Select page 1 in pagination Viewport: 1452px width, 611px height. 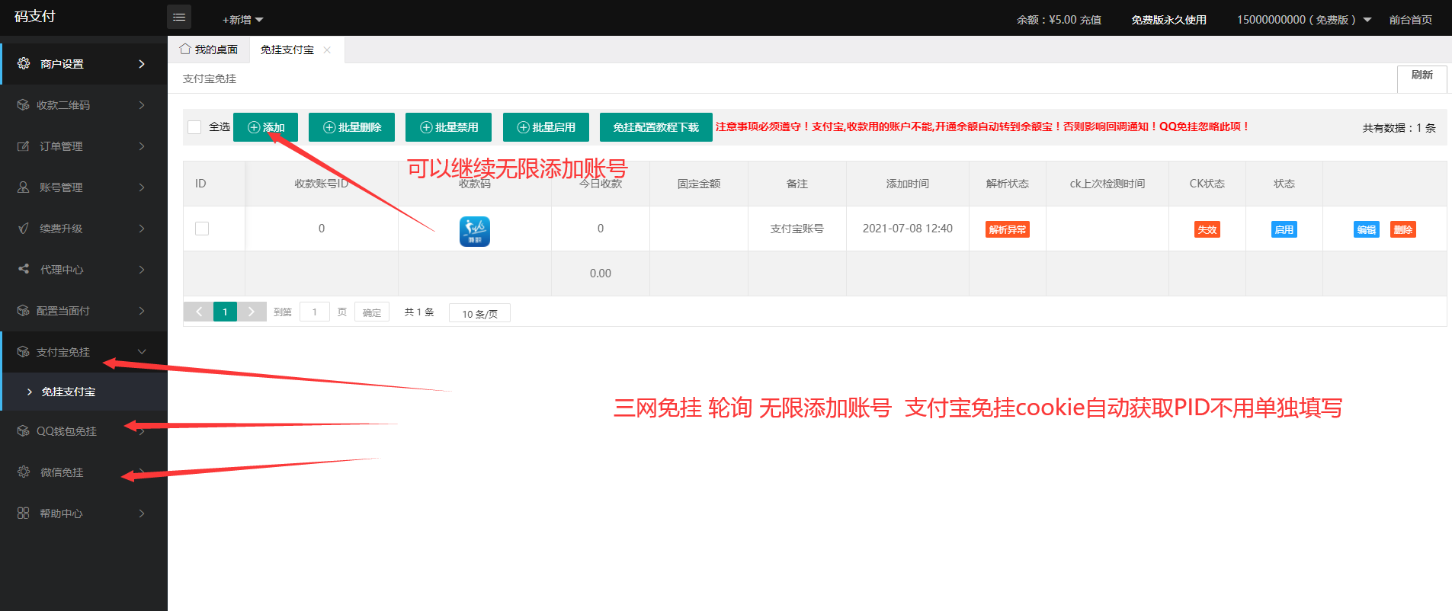click(x=225, y=312)
